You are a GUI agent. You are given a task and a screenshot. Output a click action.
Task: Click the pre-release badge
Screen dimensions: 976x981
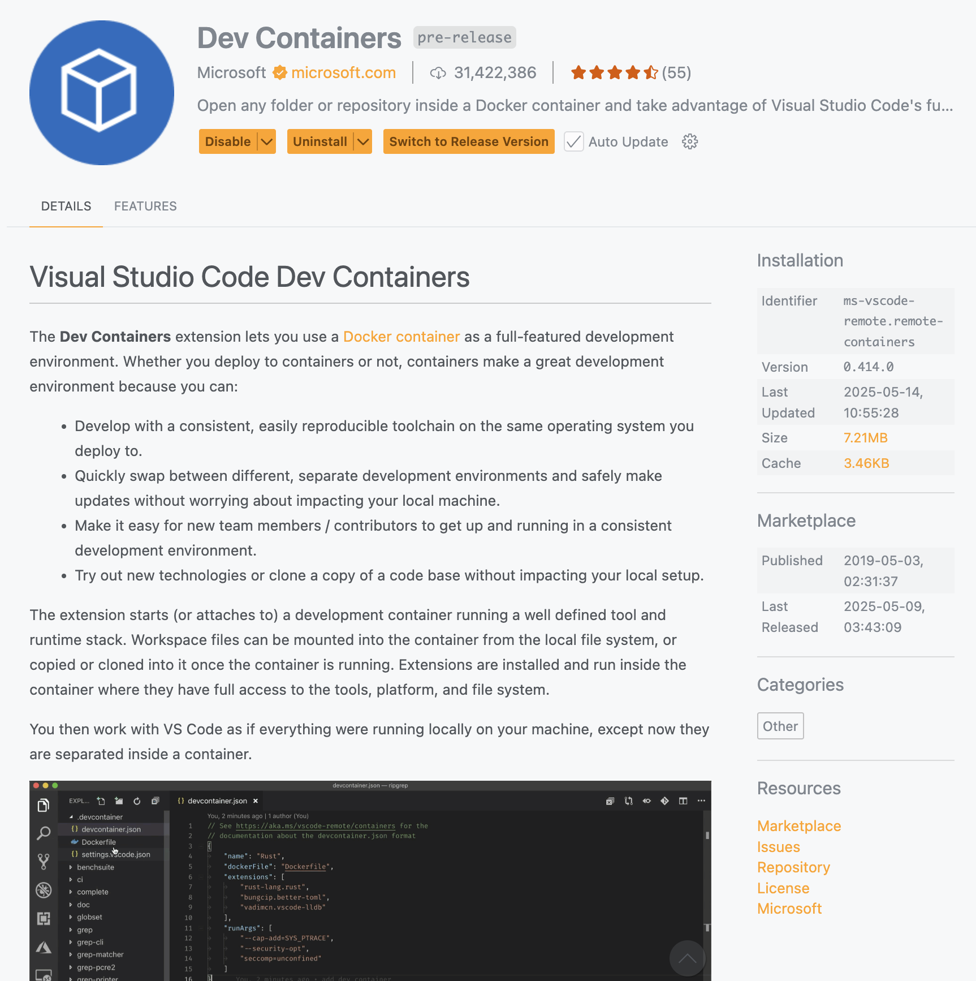(x=464, y=37)
